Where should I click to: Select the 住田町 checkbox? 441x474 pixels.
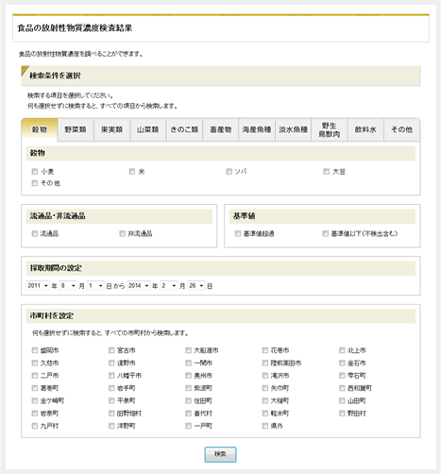188,400
